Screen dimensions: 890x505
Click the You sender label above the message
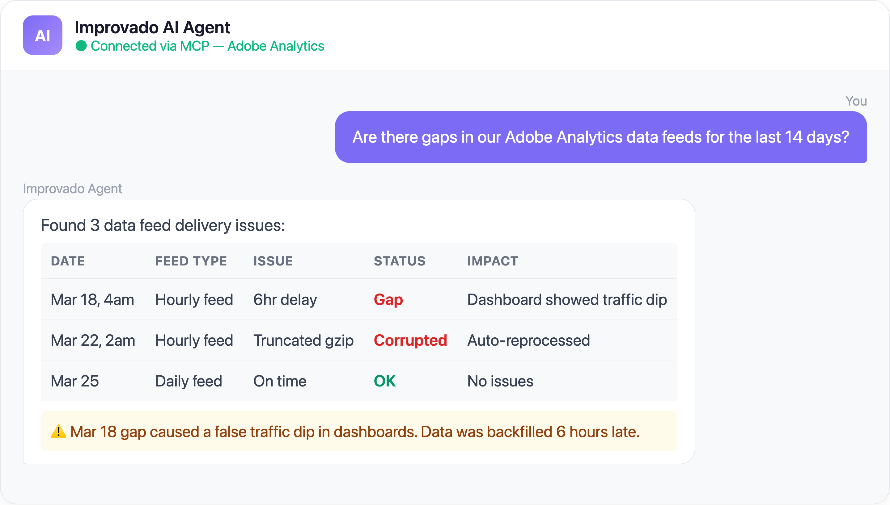(856, 101)
